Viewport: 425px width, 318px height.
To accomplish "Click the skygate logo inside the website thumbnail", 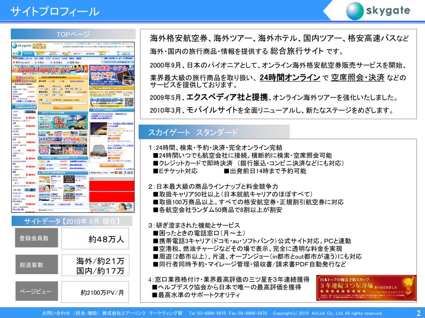I will tap(22, 46).
